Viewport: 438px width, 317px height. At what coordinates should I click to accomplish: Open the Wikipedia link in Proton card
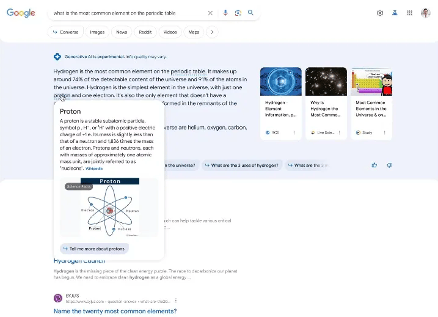94,169
